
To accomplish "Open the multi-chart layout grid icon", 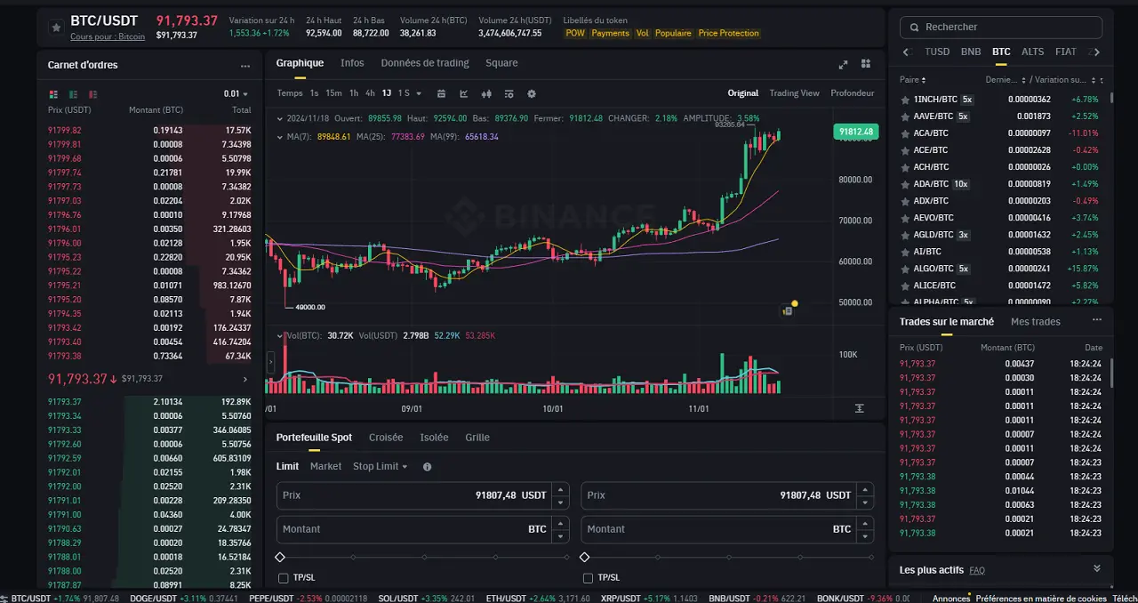I will coord(865,64).
